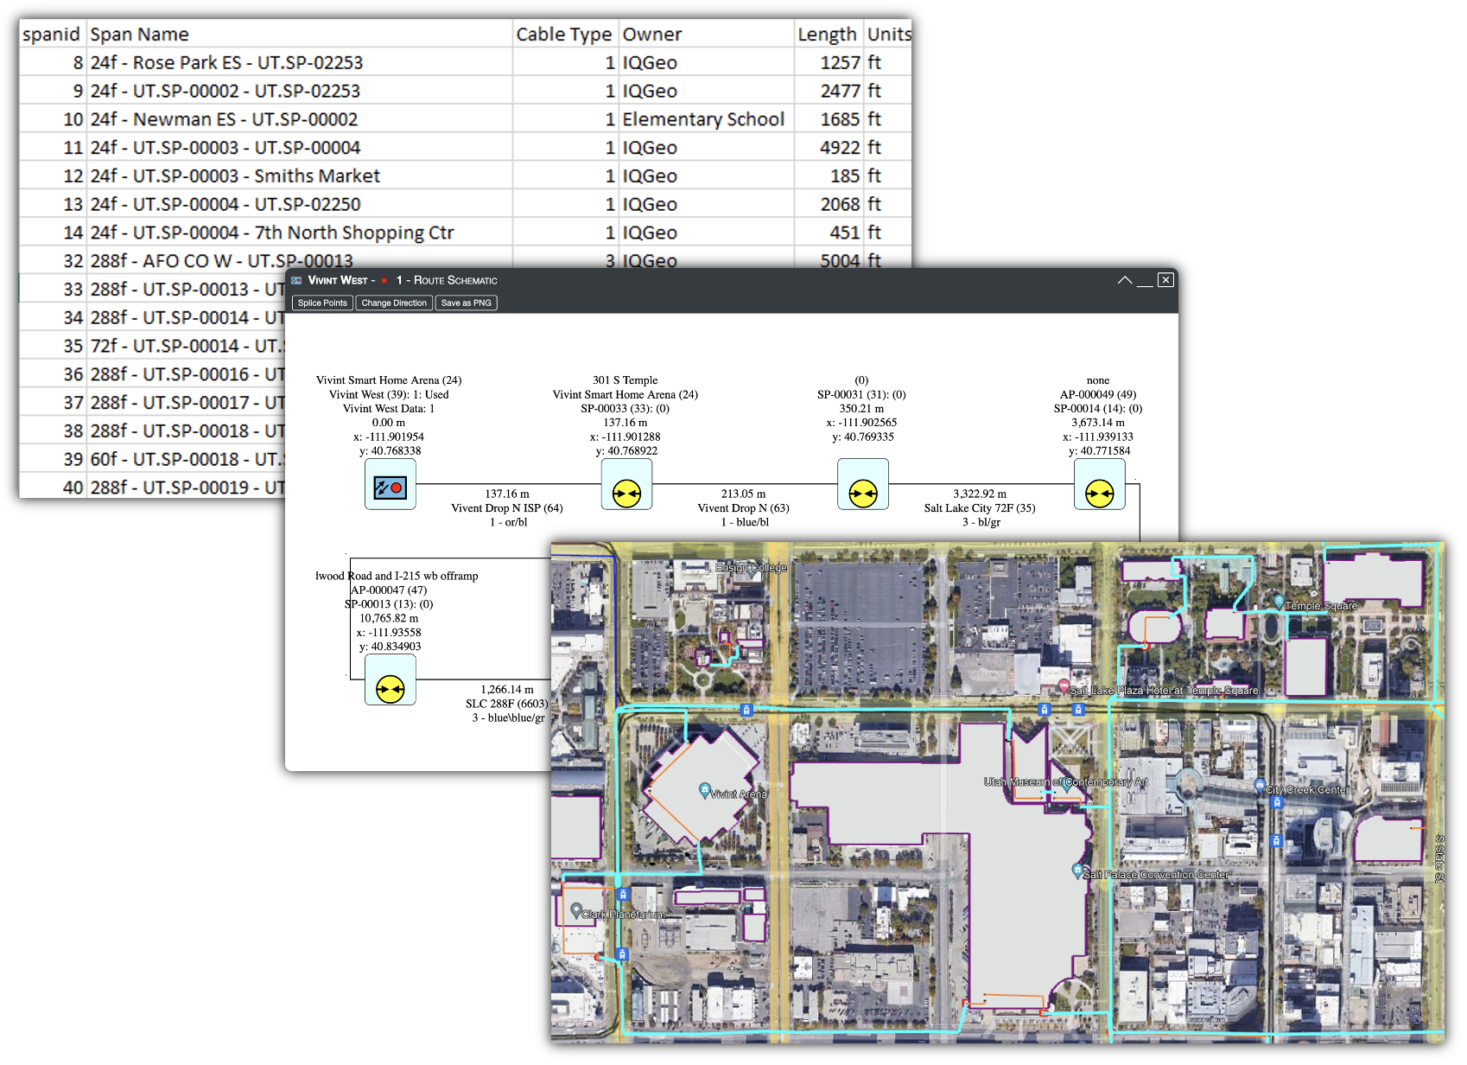Click the 'AP-000049 (49)' node label
This screenshot has width=1467, height=1065.
[x=1098, y=394]
